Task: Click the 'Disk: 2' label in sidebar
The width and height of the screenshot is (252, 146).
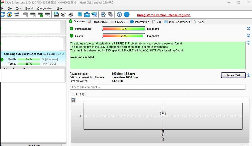Action: coord(60,54)
